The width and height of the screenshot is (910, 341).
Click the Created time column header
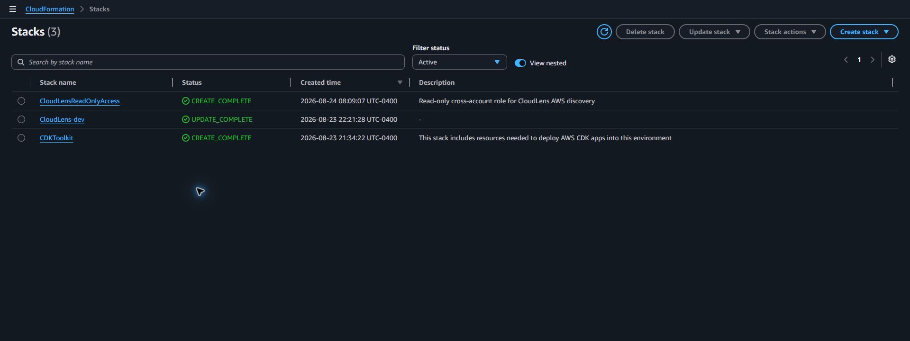(x=320, y=82)
